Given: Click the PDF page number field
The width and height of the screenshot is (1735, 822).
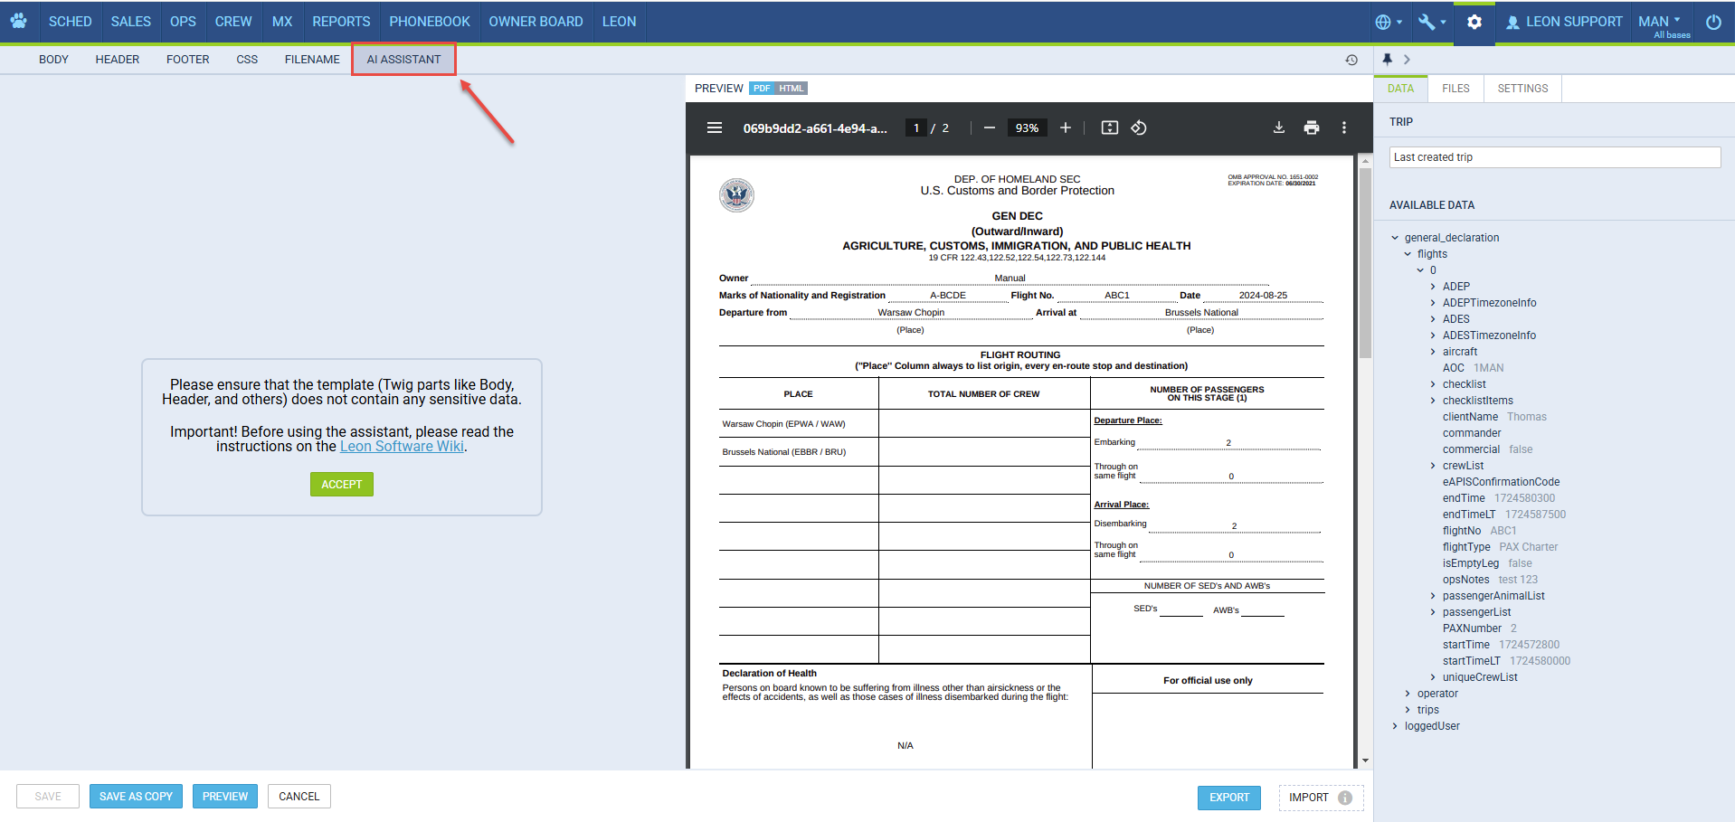Looking at the screenshot, I should (x=916, y=128).
